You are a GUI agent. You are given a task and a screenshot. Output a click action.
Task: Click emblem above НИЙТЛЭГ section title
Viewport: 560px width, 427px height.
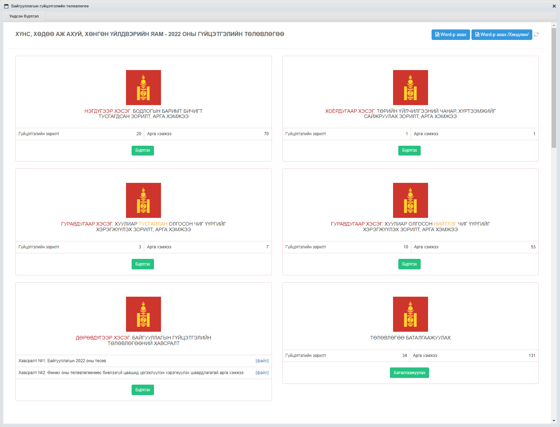[x=410, y=200]
